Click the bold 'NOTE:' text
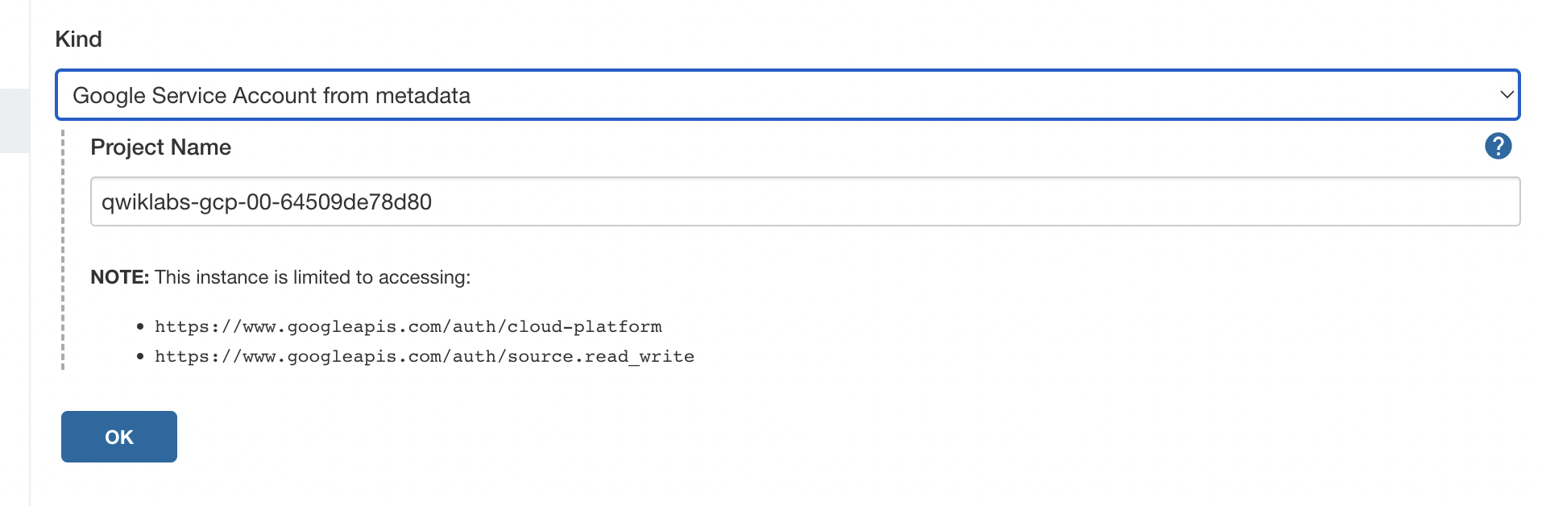This screenshot has width=1542, height=506. (x=119, y=277)
